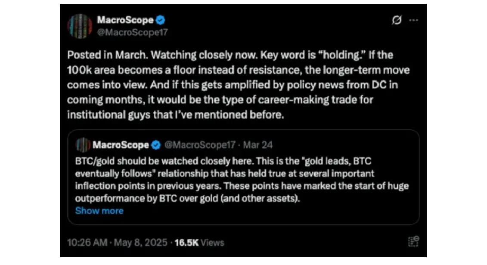487x265 pixels.
Task: Click the MacroScope display name at top
Action: pos(125,20)
